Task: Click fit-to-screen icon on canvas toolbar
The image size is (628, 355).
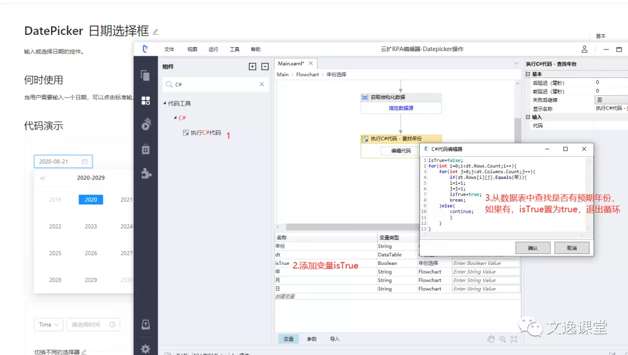Action: (513, 339)
